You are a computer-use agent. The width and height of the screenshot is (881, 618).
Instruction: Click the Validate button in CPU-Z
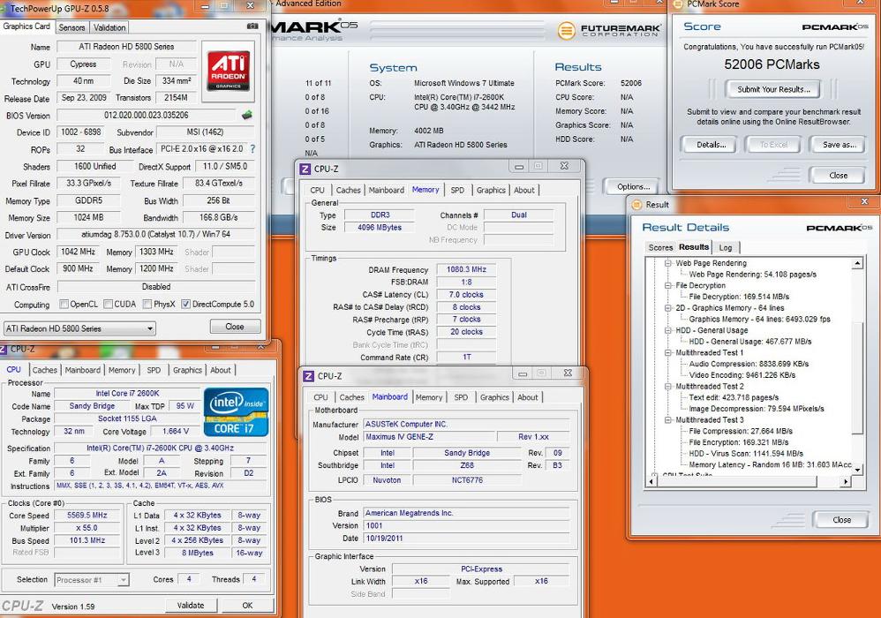[191, 606]
